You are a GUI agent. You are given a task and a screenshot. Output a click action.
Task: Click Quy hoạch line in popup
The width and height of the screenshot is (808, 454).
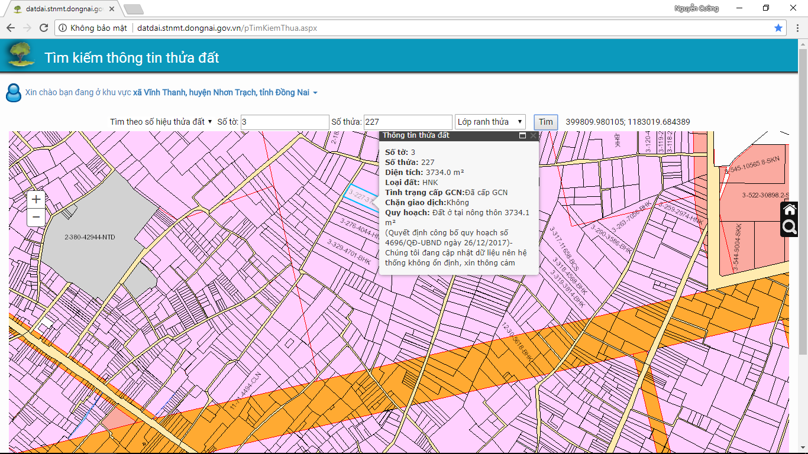coord(457,218)
